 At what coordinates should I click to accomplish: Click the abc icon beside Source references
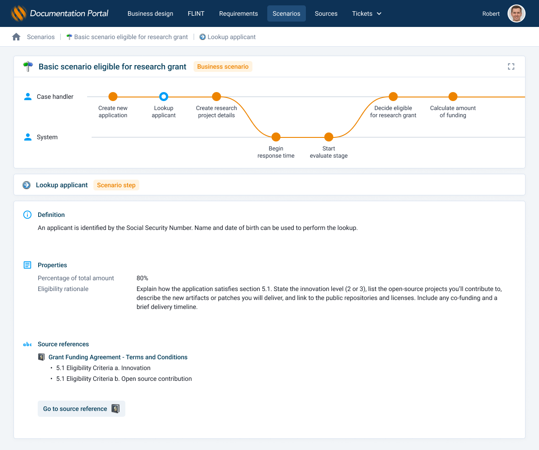pos(27,344)
